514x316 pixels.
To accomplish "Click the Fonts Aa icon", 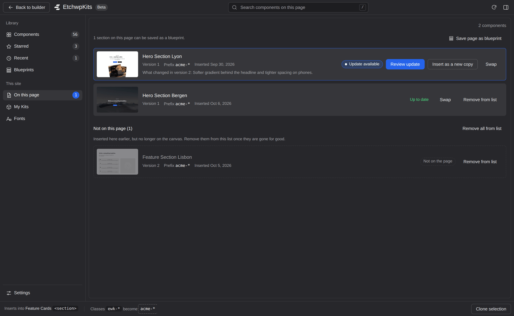I will click(x=9, y=119).
